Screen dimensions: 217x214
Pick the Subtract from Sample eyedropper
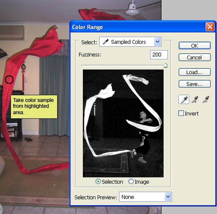tap(207, 100)
